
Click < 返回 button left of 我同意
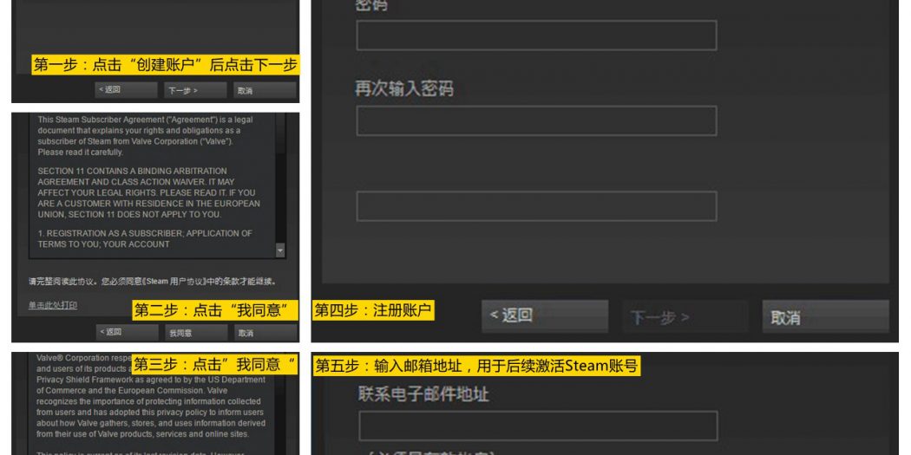pyautogui.click(x=128, y=333)
